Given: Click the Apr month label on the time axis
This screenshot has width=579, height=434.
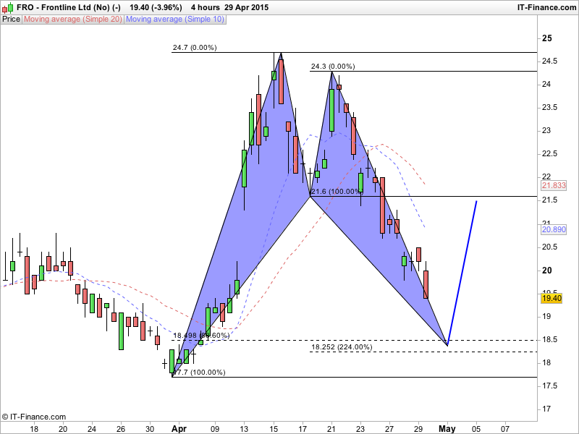Looking at the screenshot, I should pos(179,428).
